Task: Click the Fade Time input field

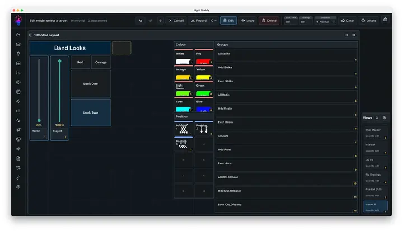Action: (290, 22)
